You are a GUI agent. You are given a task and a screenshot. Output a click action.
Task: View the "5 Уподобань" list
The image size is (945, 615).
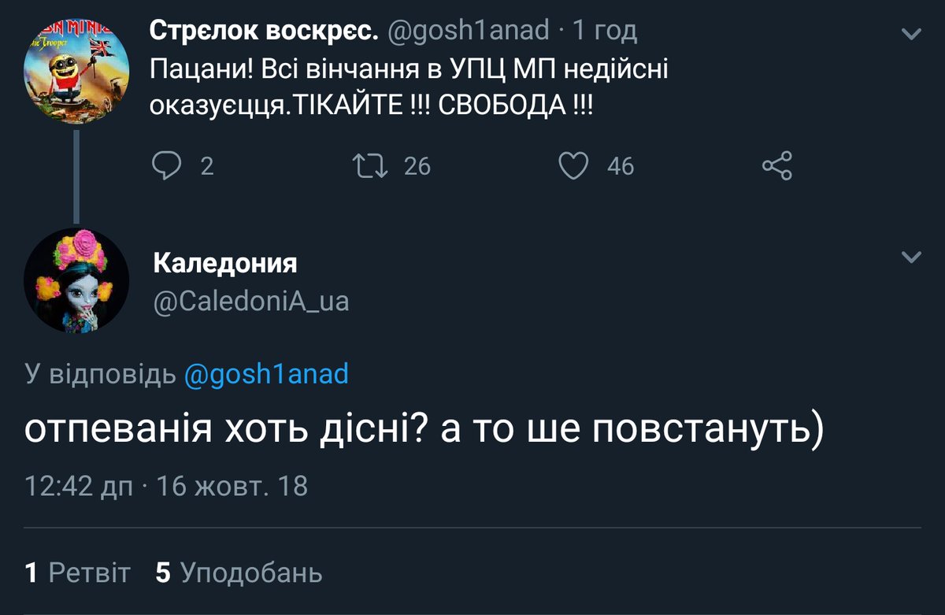pyautogui.click(x=239, y=572)
